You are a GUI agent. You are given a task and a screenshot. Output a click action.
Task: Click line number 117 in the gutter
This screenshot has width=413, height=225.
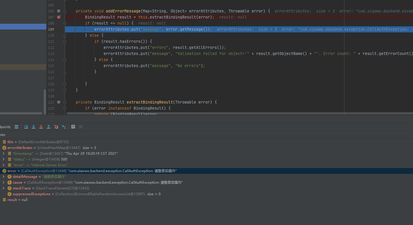pyautogui.click(x=51, y=78)
